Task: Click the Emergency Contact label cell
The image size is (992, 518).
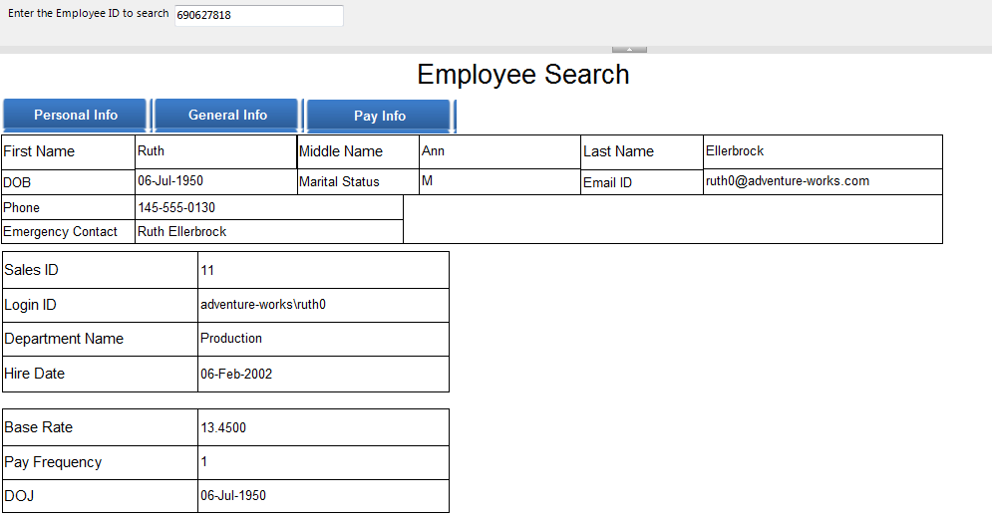Action: [x=69, y=231]
